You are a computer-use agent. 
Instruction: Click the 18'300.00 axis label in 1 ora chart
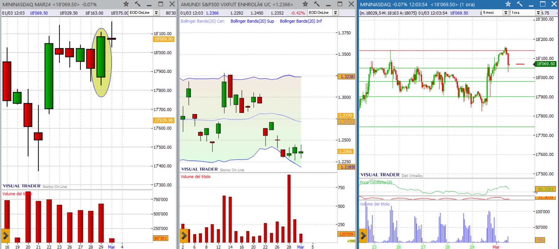pyautogui.click(x=544, y=19)
